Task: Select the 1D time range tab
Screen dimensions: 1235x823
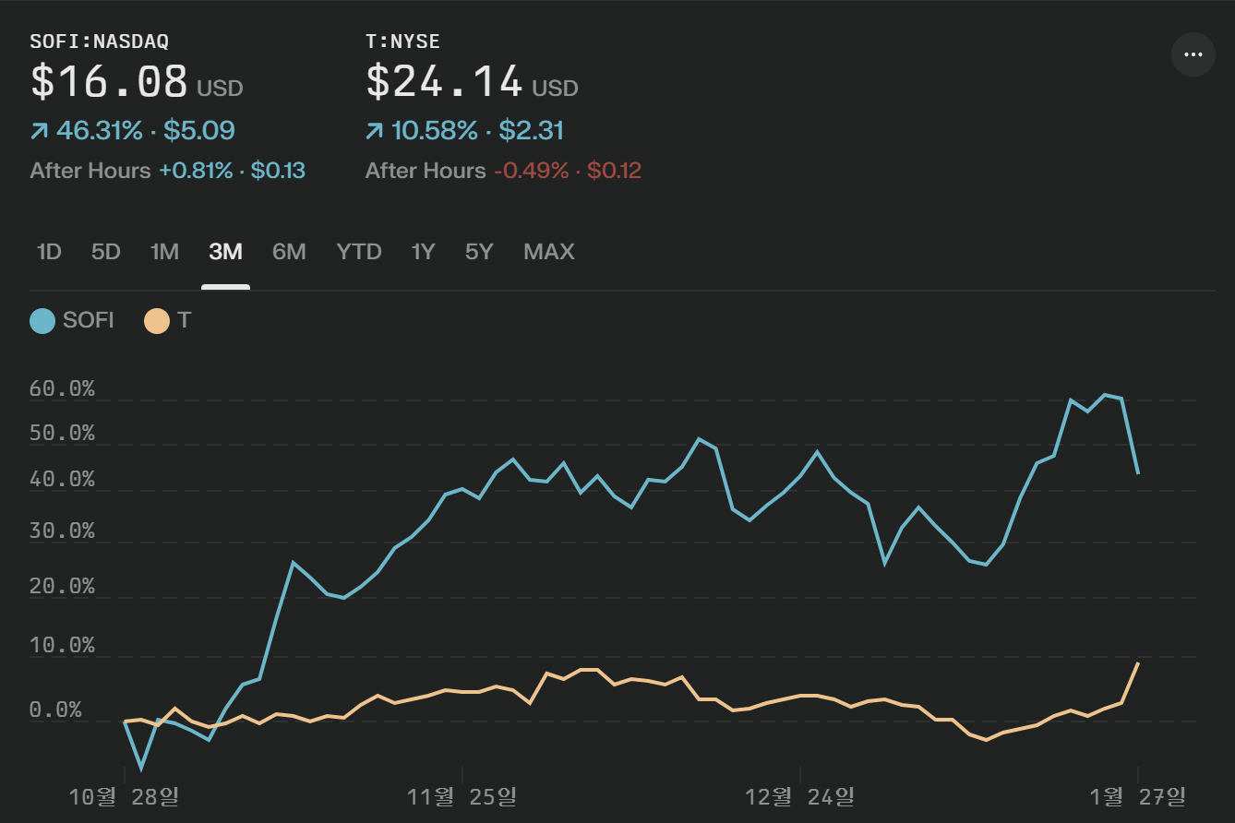Action: coord(49,252)
